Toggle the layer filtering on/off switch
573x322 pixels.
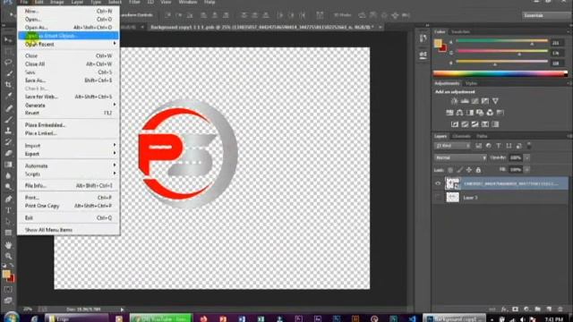tap(529, 145)
